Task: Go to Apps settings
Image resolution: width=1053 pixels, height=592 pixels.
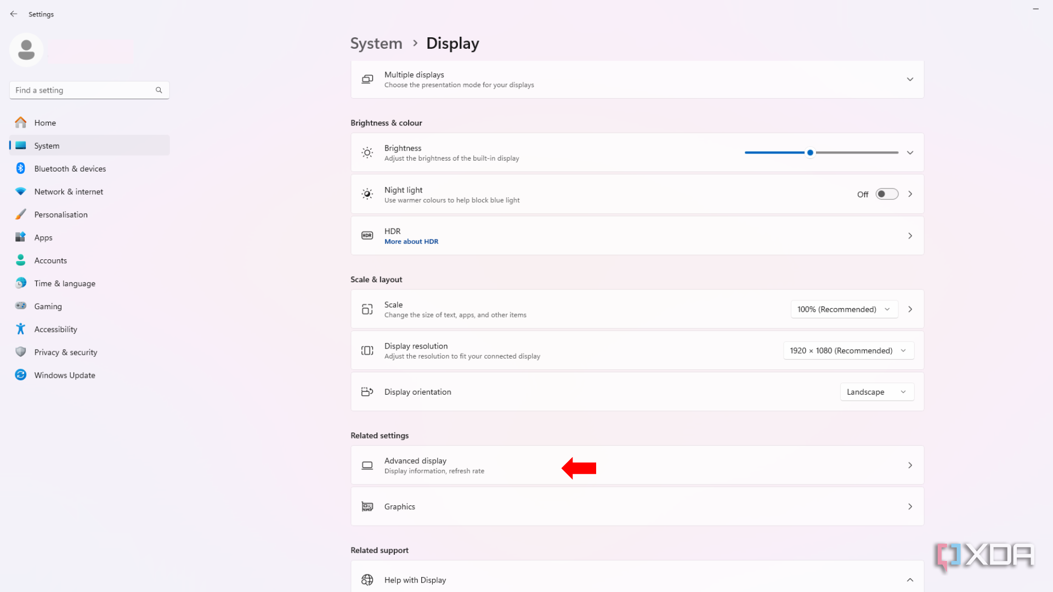Action: pos(43,237)
